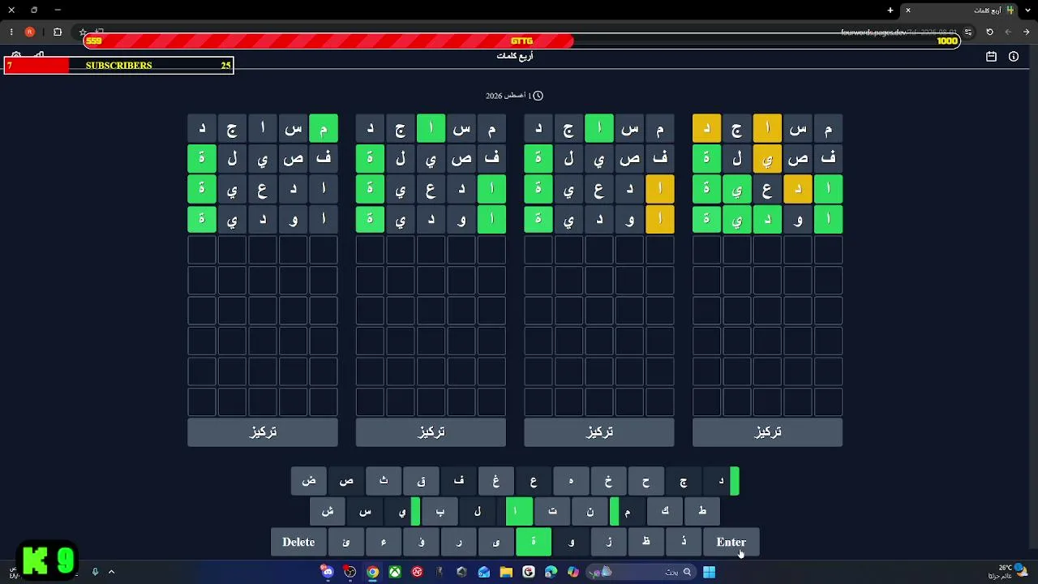Open Google Chrome from the taskbar

372,572
